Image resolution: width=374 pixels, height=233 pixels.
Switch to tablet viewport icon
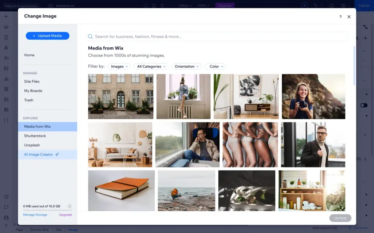click(x=154, y=5)
